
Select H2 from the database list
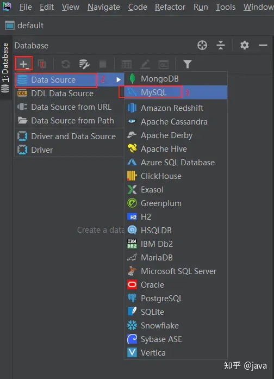[176, 216]
